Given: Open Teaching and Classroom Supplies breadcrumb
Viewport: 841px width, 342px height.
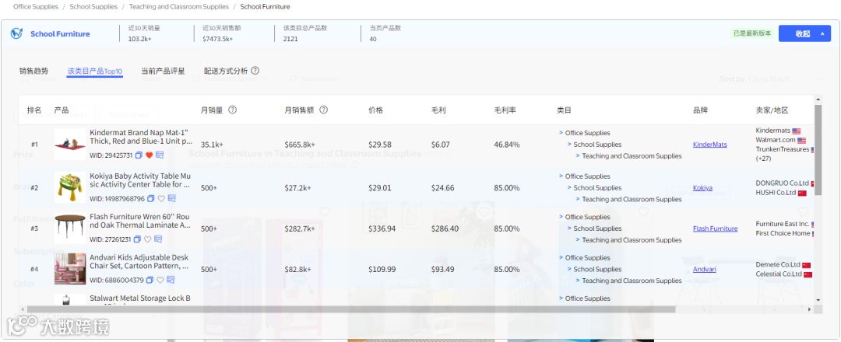Looking at the screenshot, I should [x=178, y=7].
